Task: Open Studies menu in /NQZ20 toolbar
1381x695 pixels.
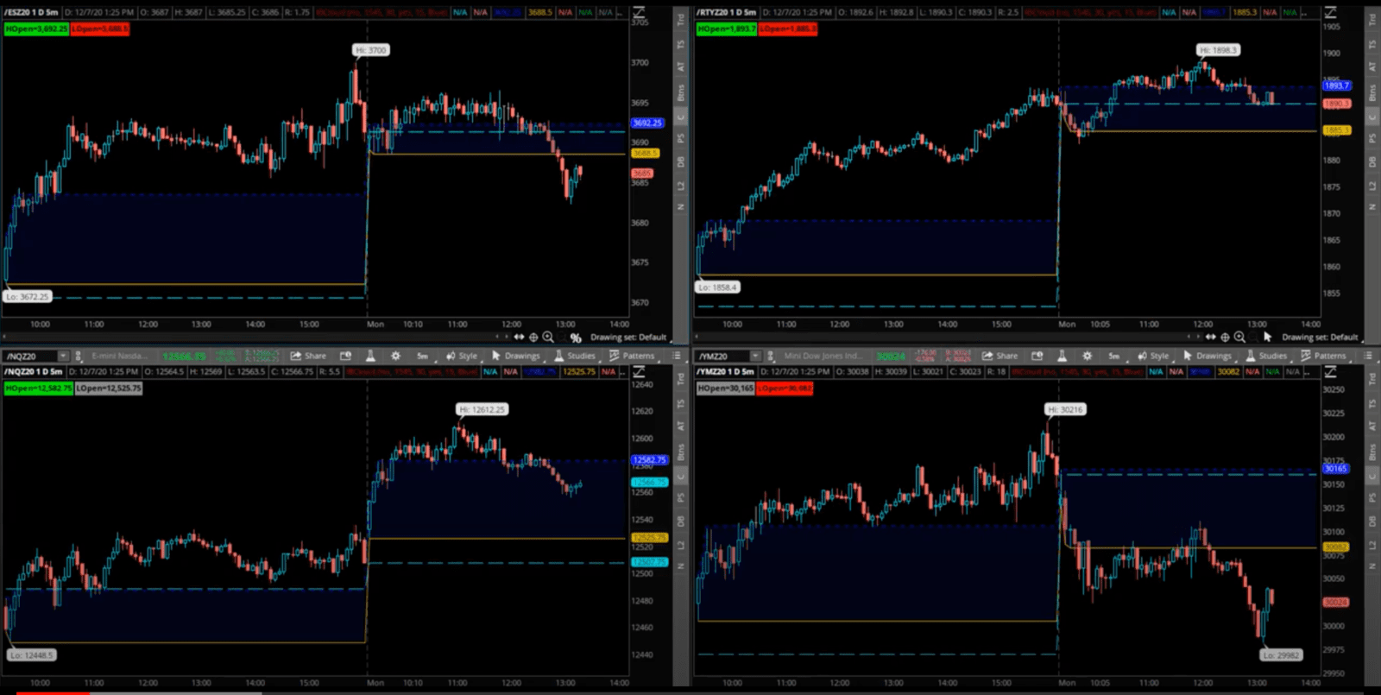Action: point(575,356)
